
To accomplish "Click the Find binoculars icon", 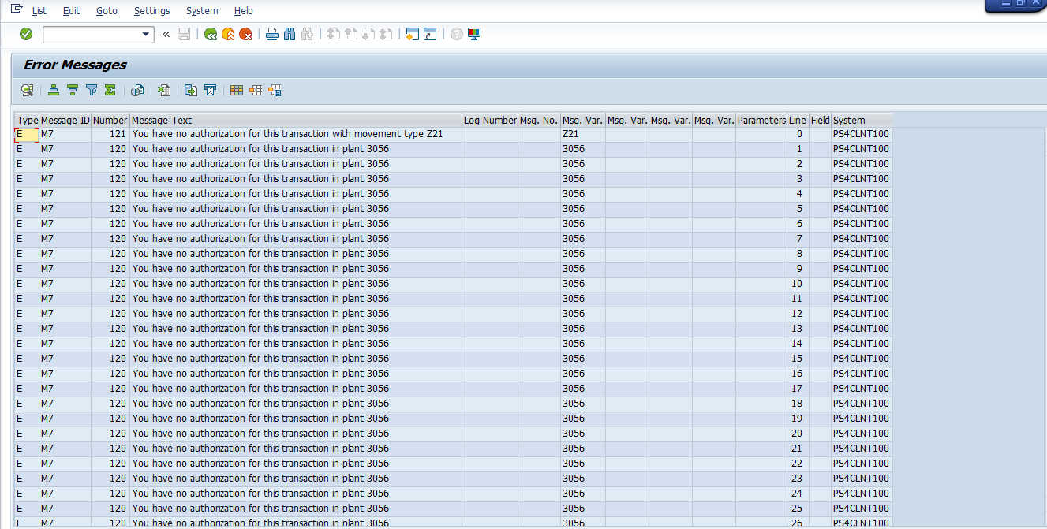I will 289,34.
